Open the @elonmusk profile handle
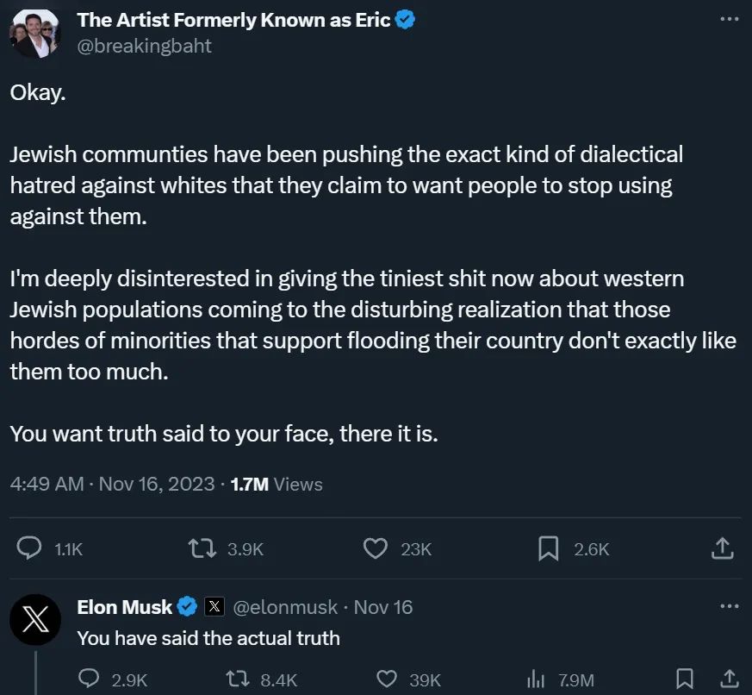The height and width of the screenshot is (695, 752). point(284,607)
